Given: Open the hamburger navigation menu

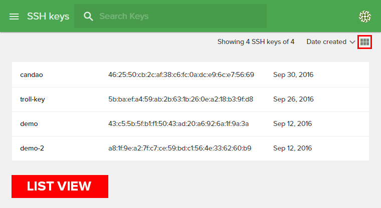Looking at the screenshot, I should [14, 16].
